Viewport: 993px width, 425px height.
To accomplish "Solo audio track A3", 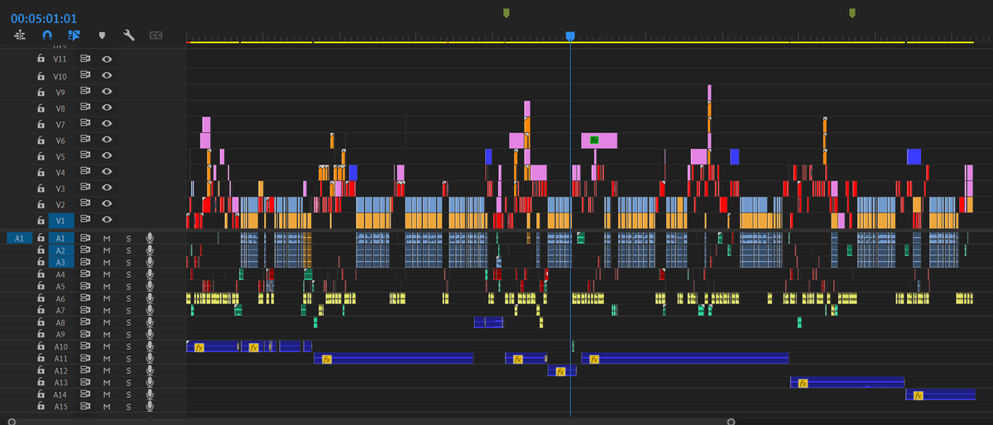I will [128, 262].
